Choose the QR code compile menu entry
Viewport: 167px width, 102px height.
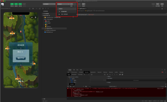pyautogui.click(x=67, y=14)
